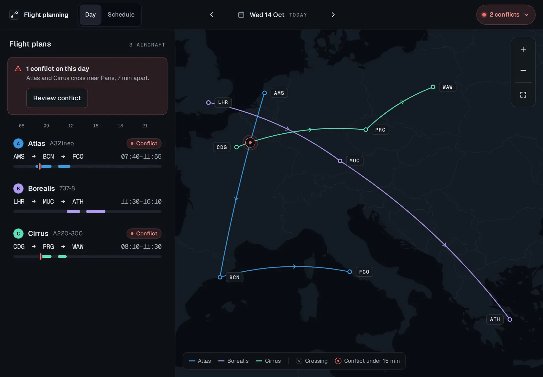Click the Wed 14 Oct date label

pyautogui.click(x=267, y=15)
